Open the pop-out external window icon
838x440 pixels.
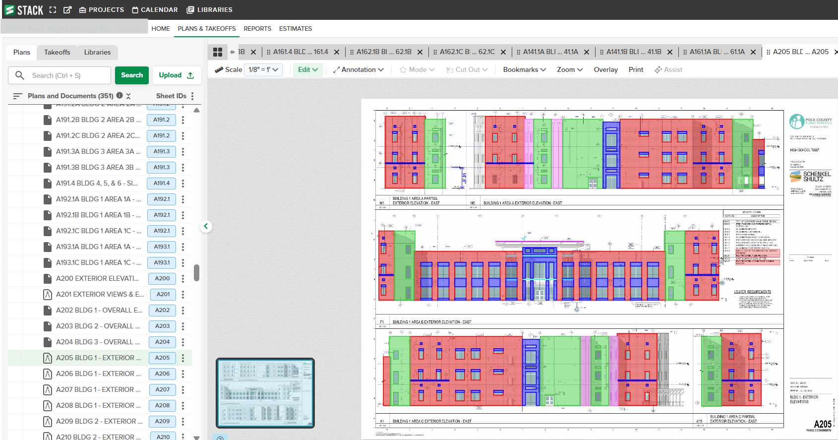click(67, 10)
